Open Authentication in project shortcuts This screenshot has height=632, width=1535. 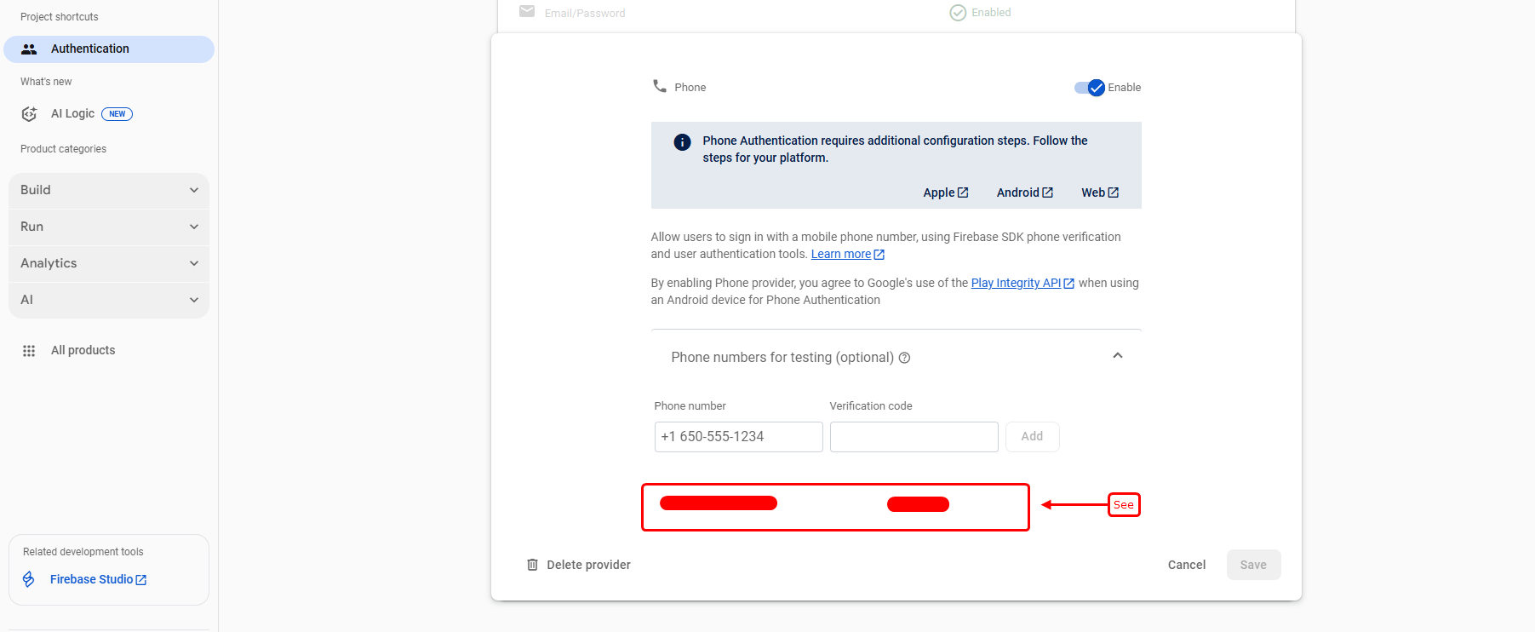(90, 49)
